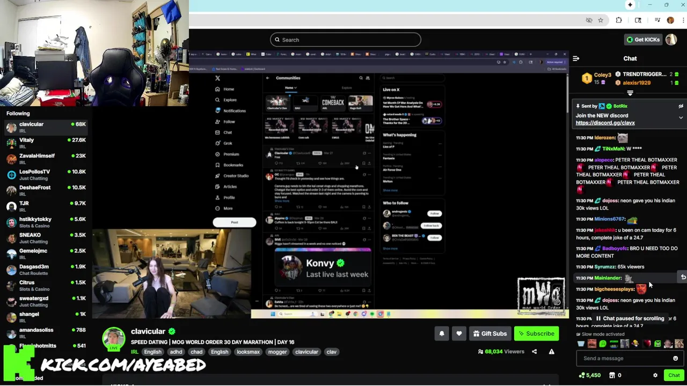
Task: Click the green Subscribe button
Action: pos(536,333)
